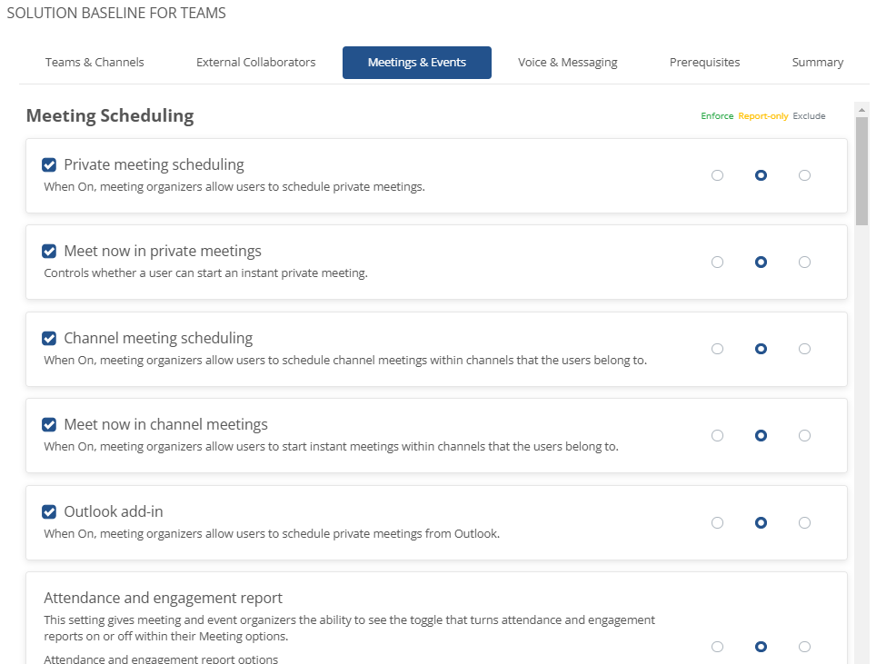The width and height of the screenshot is (876, 664).
Task: Toggle the Channel meeting scheduling checkbox
Action: 49,339
